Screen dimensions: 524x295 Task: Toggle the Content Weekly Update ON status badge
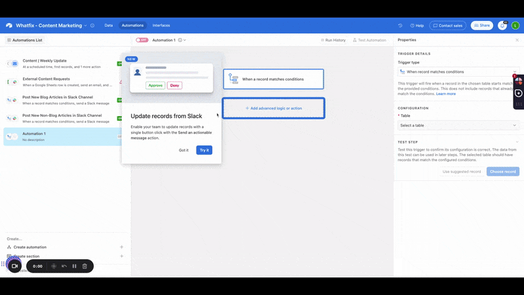tap(119, 64)
